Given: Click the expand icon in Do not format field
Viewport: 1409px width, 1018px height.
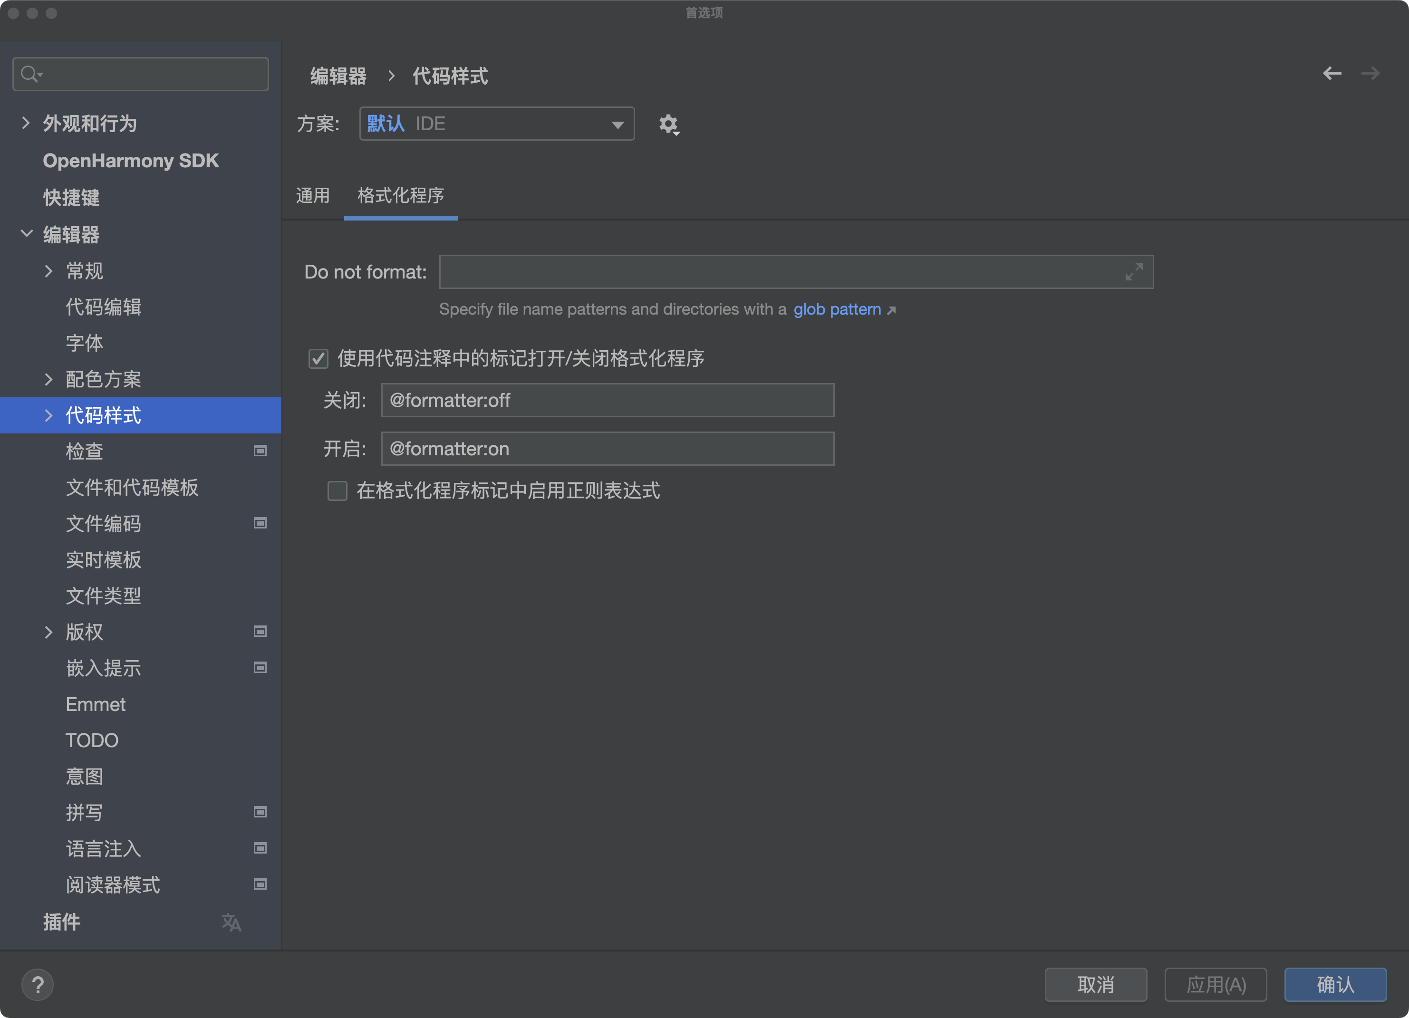Looking at the screenshot, I should [1133, 272].
